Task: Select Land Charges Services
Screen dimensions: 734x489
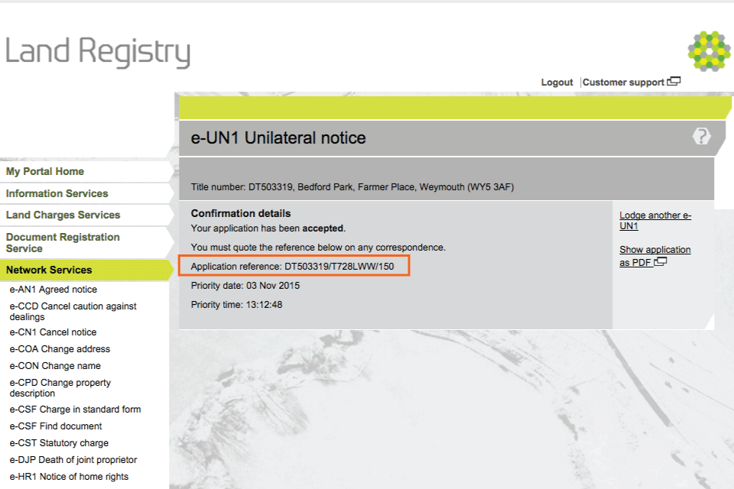Action: click(63, 215)
